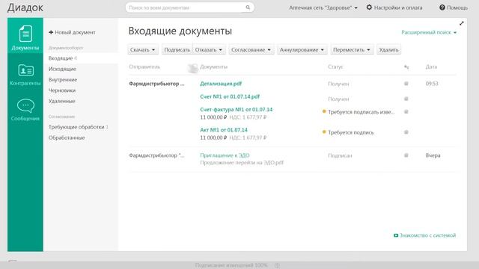
Task: Click the 09:53 time entry
Action: click(432, 84)
